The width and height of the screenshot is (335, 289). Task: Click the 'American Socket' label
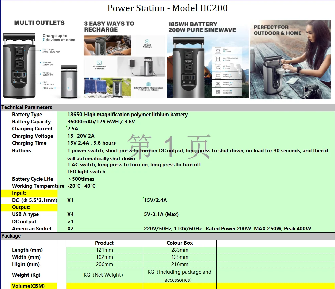(32, 229)
